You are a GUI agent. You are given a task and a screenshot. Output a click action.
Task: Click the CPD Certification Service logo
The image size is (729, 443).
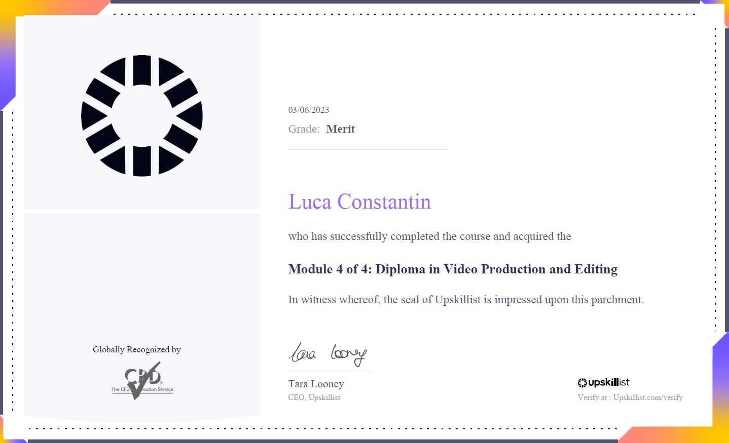pos(142,380)
